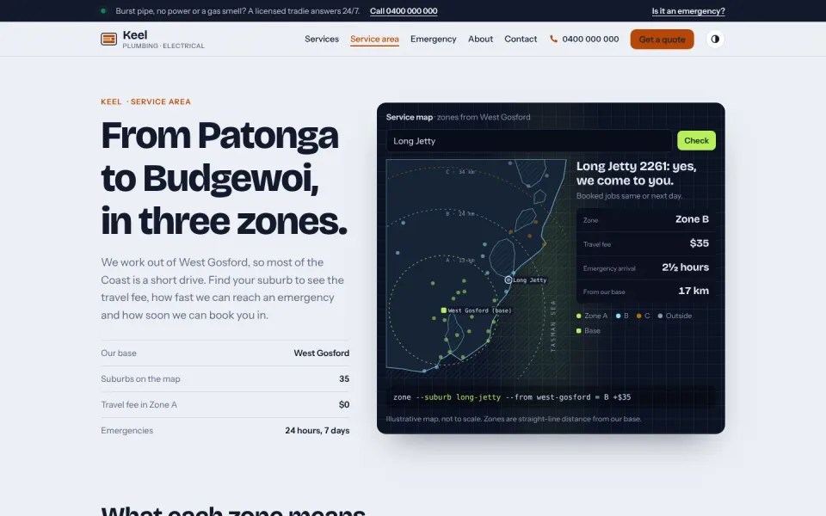826x516 pixels.
Task: Click the phone icon beside 0400 000 000
Action: tap(553, 39)
